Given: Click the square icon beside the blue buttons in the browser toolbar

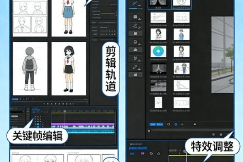Looking at the screenshot, I should [168, 124].
